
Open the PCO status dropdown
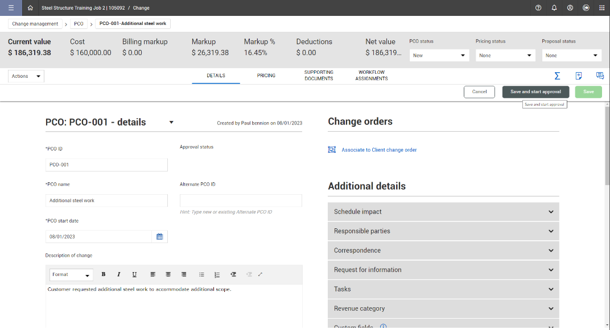[x=439, y=56]
